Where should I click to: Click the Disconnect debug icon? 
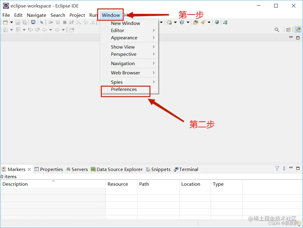(x=72, y=22)
